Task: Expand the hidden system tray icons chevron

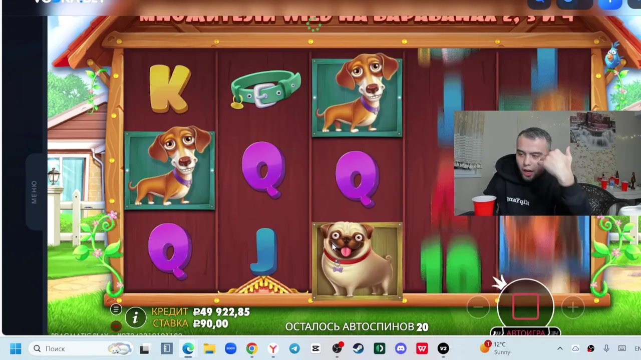Action: click(x=560, y=348)
